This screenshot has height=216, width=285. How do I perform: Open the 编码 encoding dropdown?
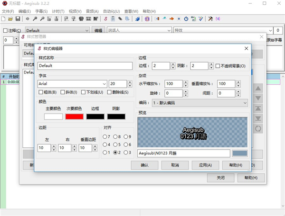click(x=245, y=103)
